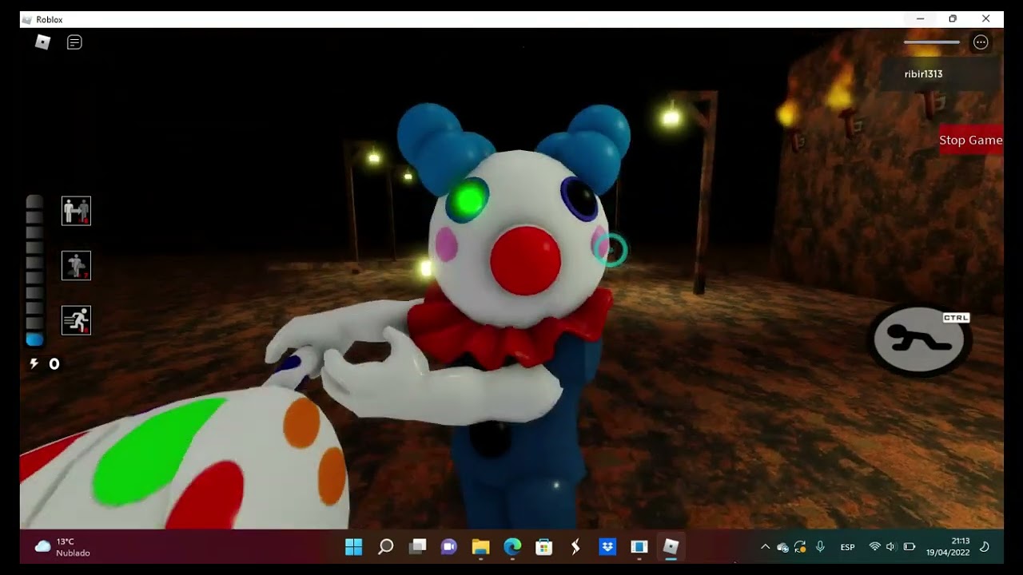Image resolution: width=1023 pixels, height=575 pixels.
Task: Open Task View on the taskbar
Action: [417, 547]
